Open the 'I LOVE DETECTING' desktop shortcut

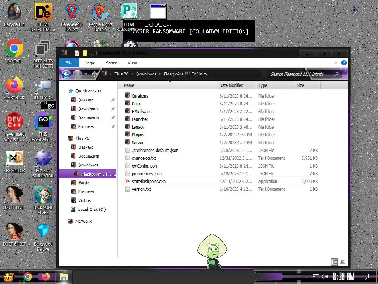click(x=43, y=17)
